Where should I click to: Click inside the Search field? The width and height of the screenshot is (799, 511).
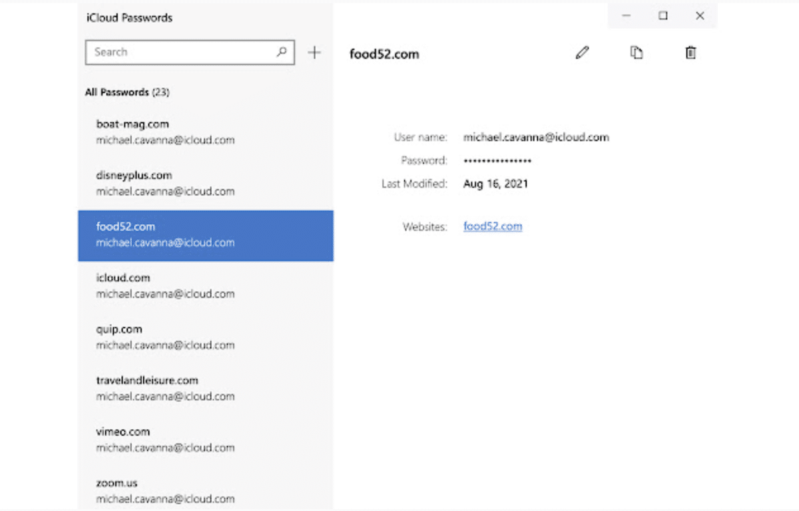click(x=180, y=52)
